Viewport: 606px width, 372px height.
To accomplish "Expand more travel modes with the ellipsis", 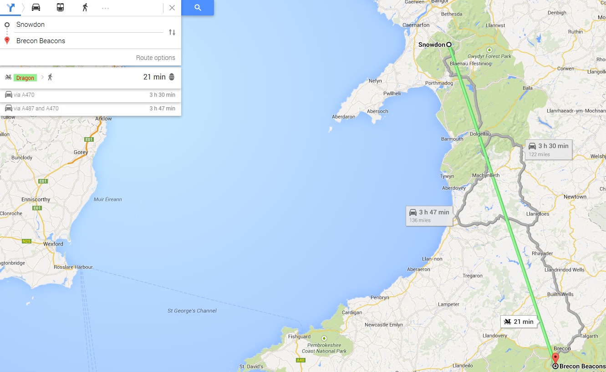I will coord(105,8).
